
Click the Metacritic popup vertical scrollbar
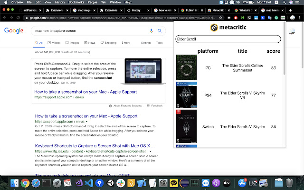click(x=285, y=48)
